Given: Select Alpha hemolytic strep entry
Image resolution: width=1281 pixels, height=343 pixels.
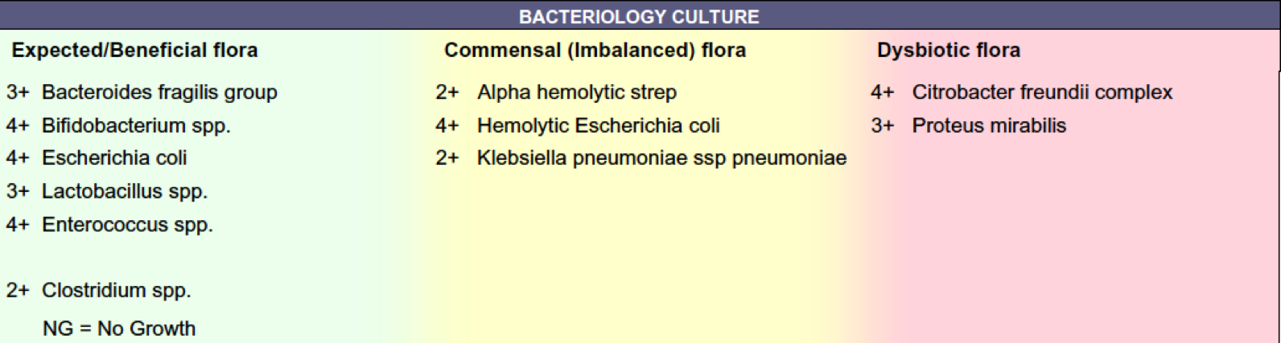Looking at the screenshot, I should [556, 92].
